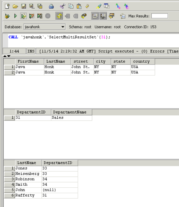Click the execute edit-mode pencil icon
Image resolution: width=179 pixels, height=207 pixels.
click(32, 16)
